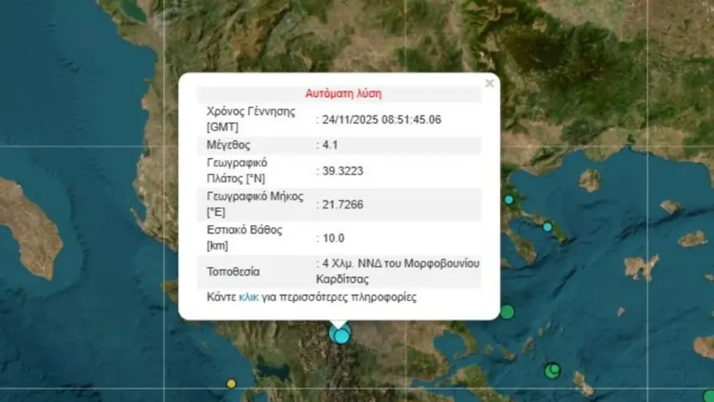Viewport: 714px width, 402px height.
Task: Click the Τοποθεσία row label
Action: 232,271
